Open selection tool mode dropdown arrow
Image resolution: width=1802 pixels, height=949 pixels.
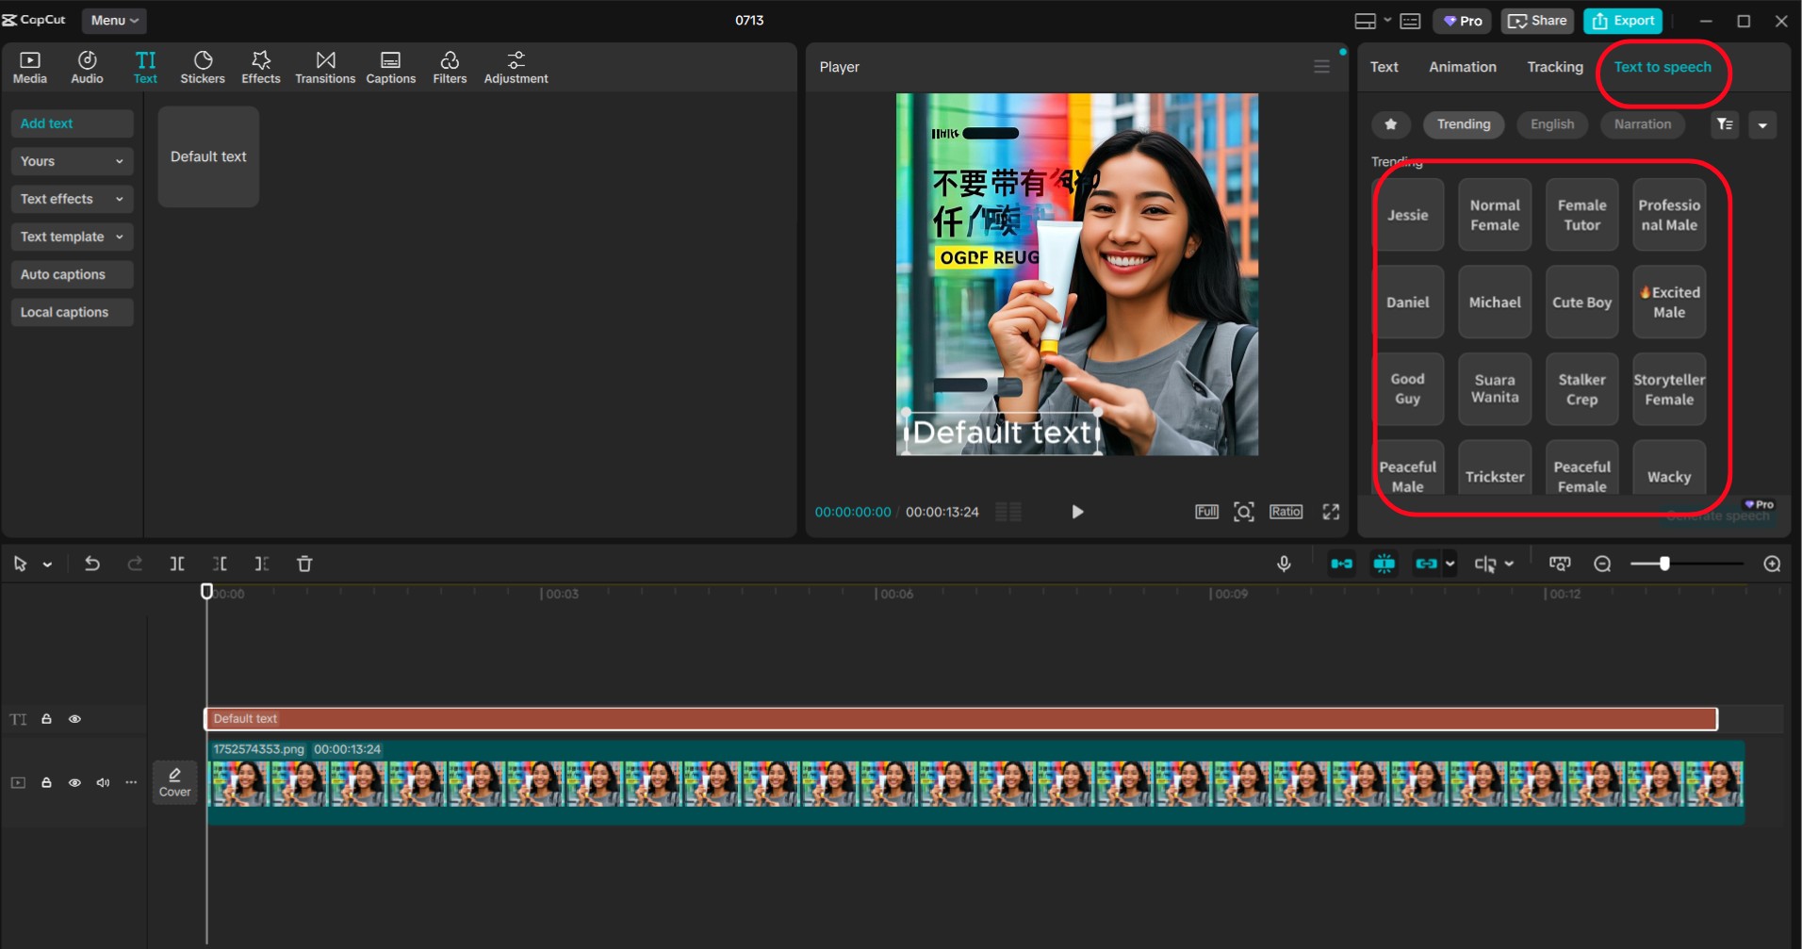pyautogui.click(x=47, y=564)
